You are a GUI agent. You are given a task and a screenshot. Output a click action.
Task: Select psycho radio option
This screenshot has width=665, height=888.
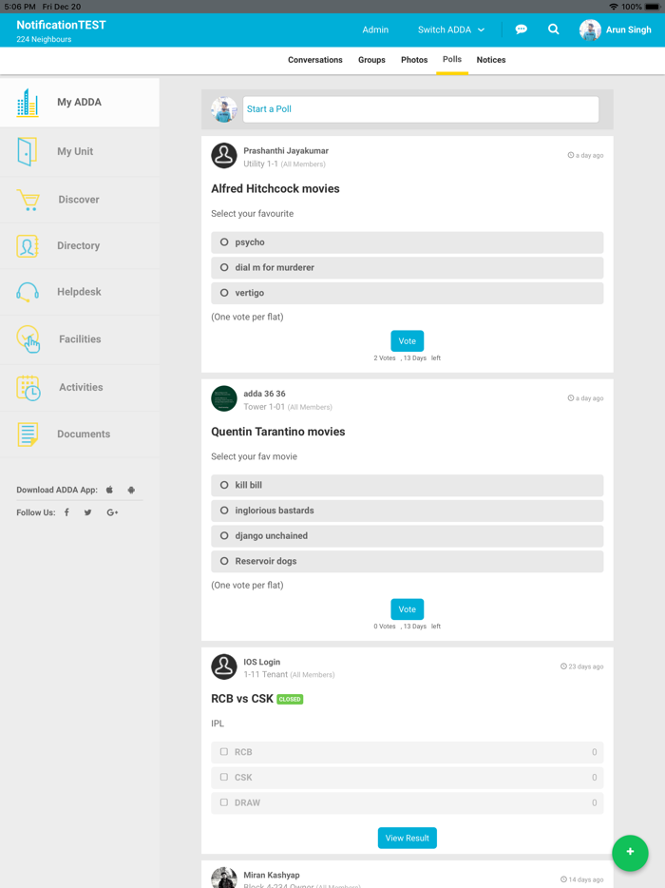[x=225, y=242]
